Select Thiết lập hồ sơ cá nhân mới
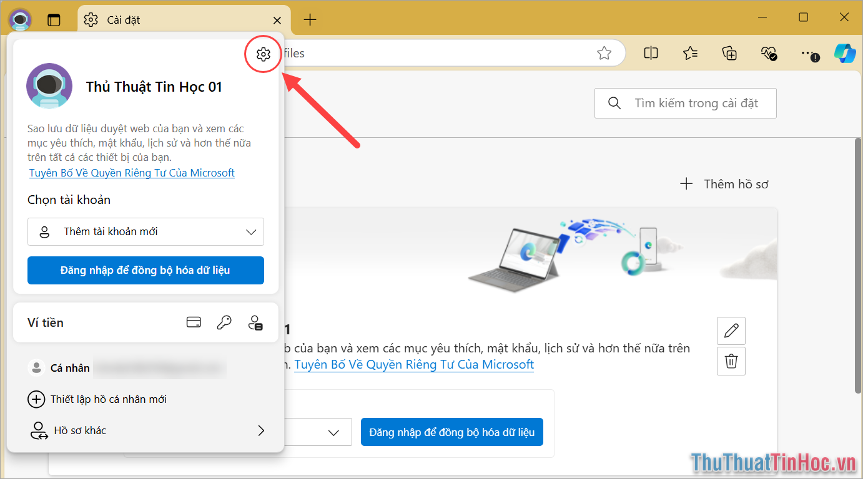The width and height of the screenshot is (863, 479). (98, 399)
